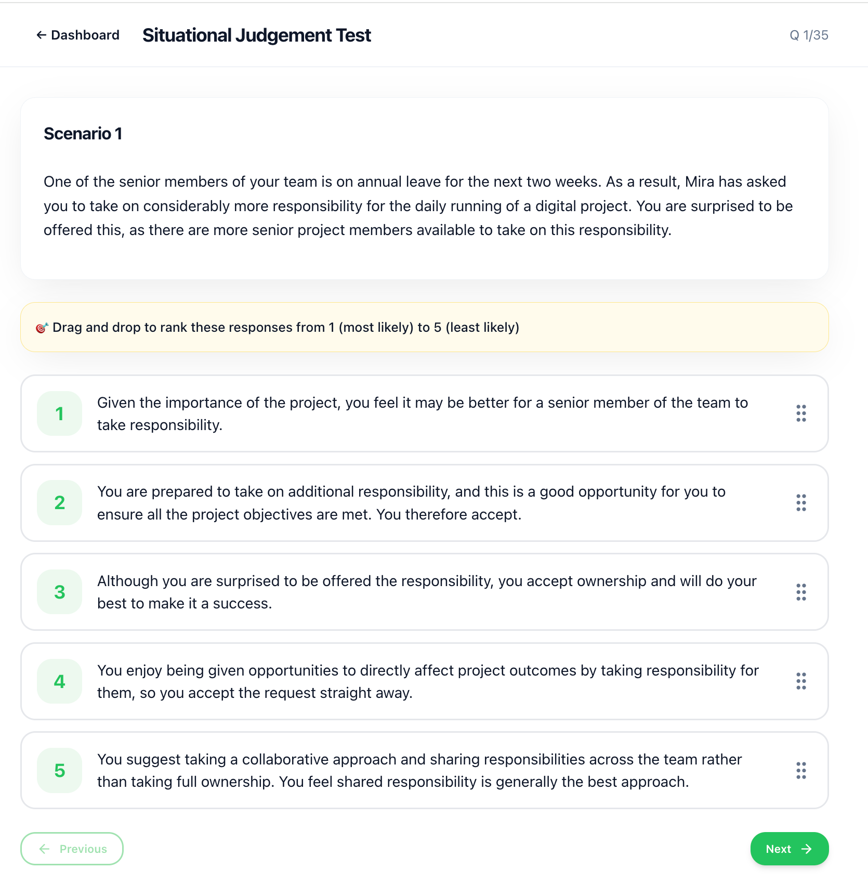Click the Previous button
The width and height of the screenshot is (868, 882).
[x=72, y=849]
